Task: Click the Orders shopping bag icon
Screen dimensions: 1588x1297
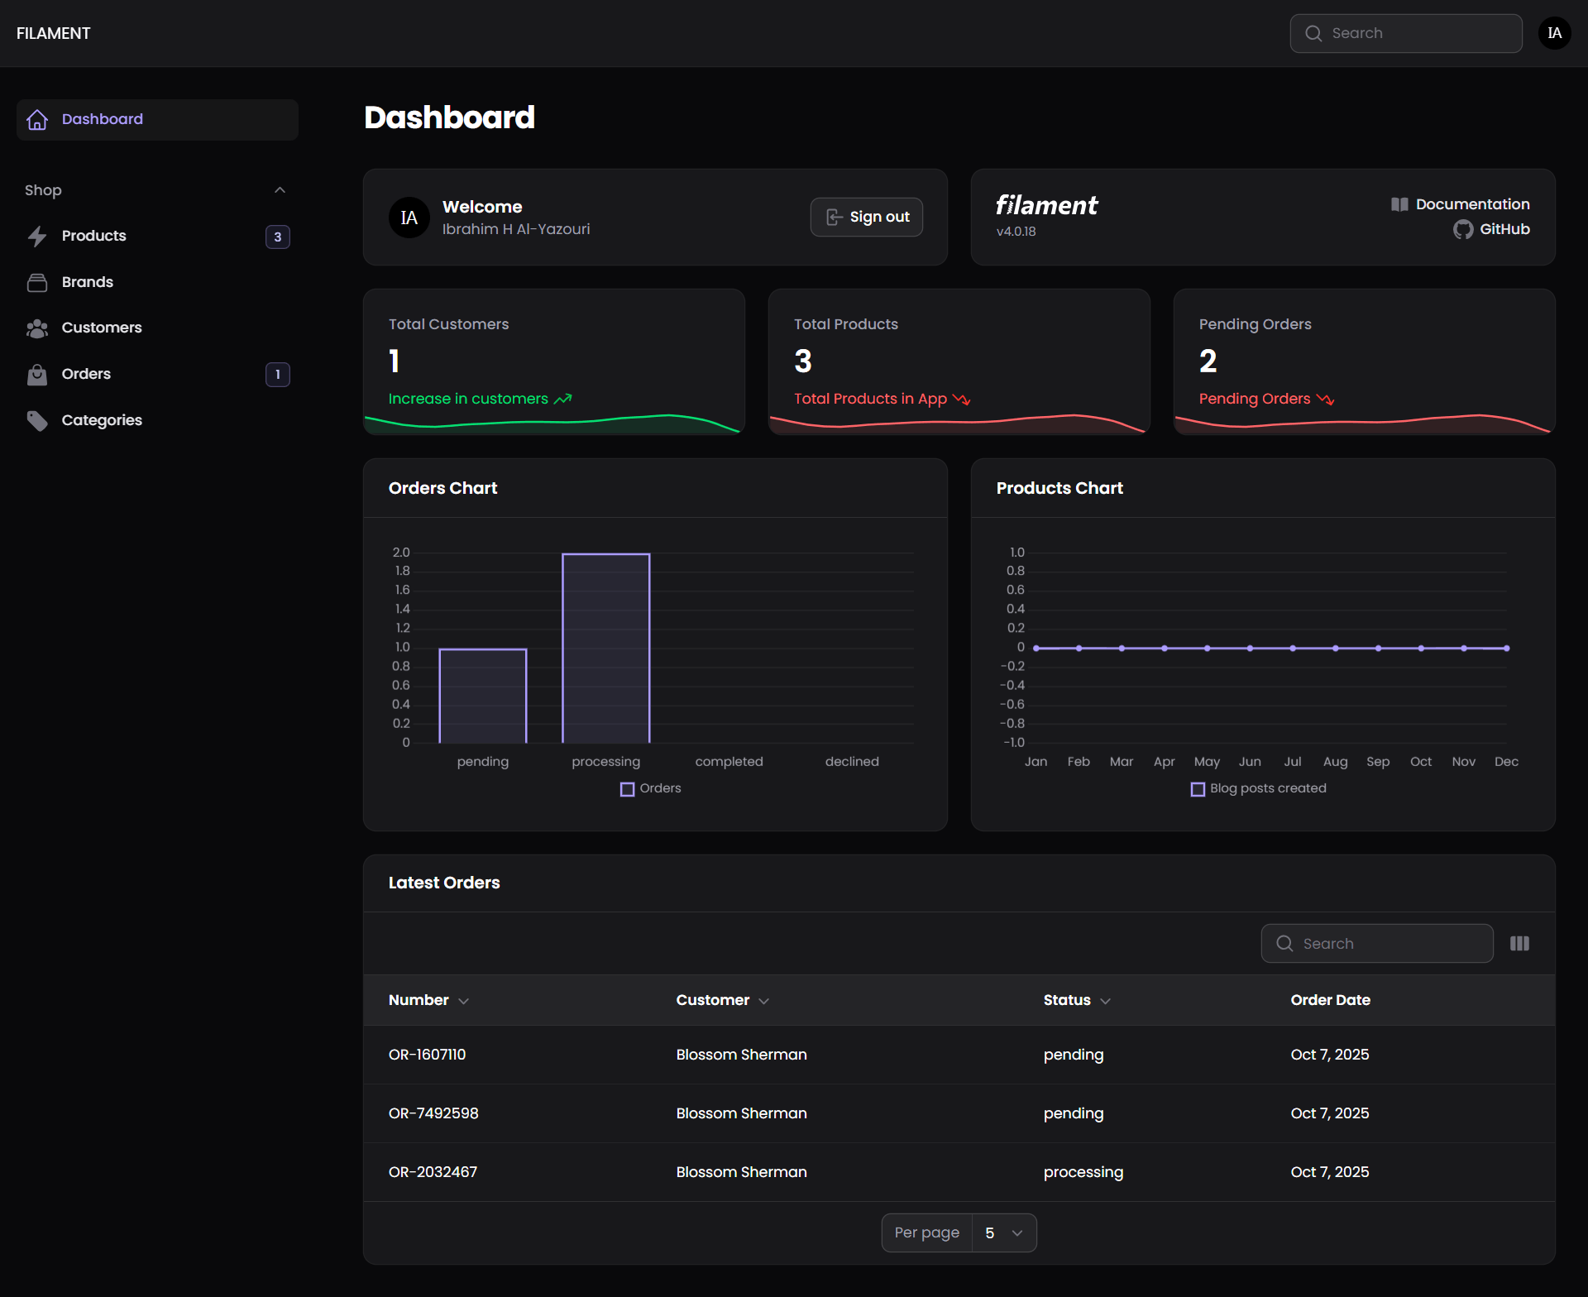Action: [37, 375]
